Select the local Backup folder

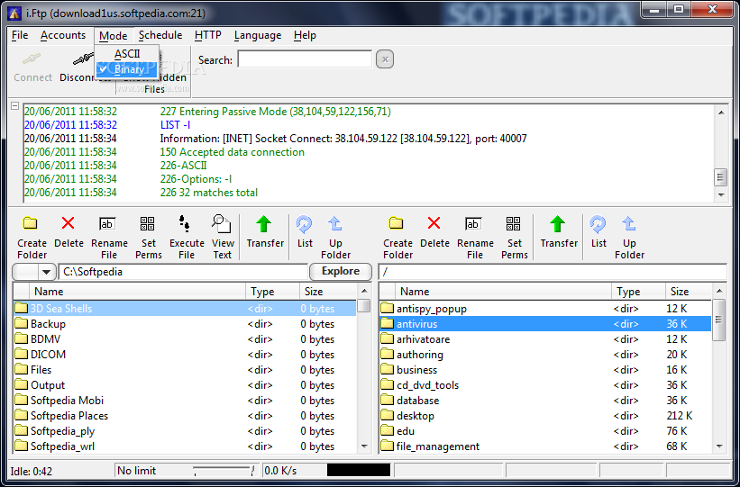click(x=185, y=324)
